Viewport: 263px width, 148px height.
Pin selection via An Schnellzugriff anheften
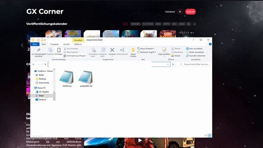coord(39,52)
